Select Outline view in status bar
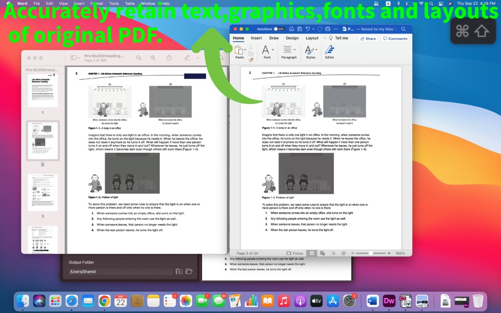The width and height of the screenshot is (501, 313). [333, 253]
